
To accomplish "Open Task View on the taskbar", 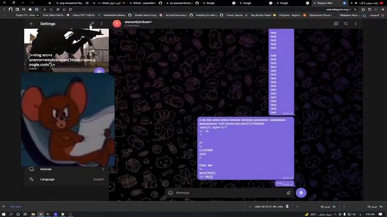I will coord(25,215).
